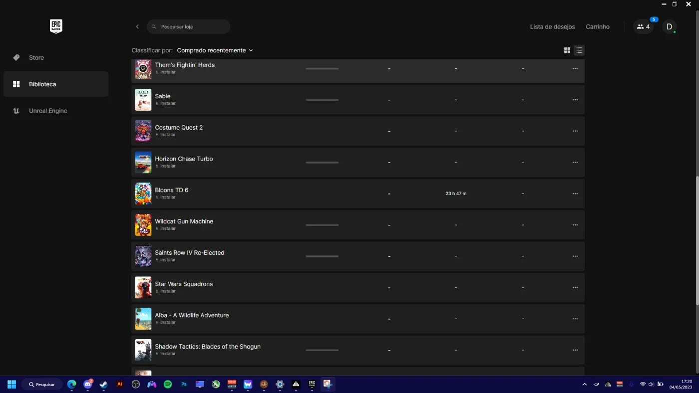
Task: Open Photoshop from the taskbar
Action: coord(184,385)
